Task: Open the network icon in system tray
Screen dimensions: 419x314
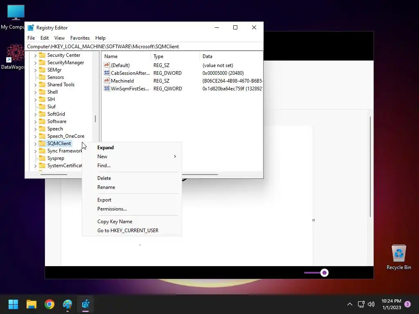Action: point(361,304)
